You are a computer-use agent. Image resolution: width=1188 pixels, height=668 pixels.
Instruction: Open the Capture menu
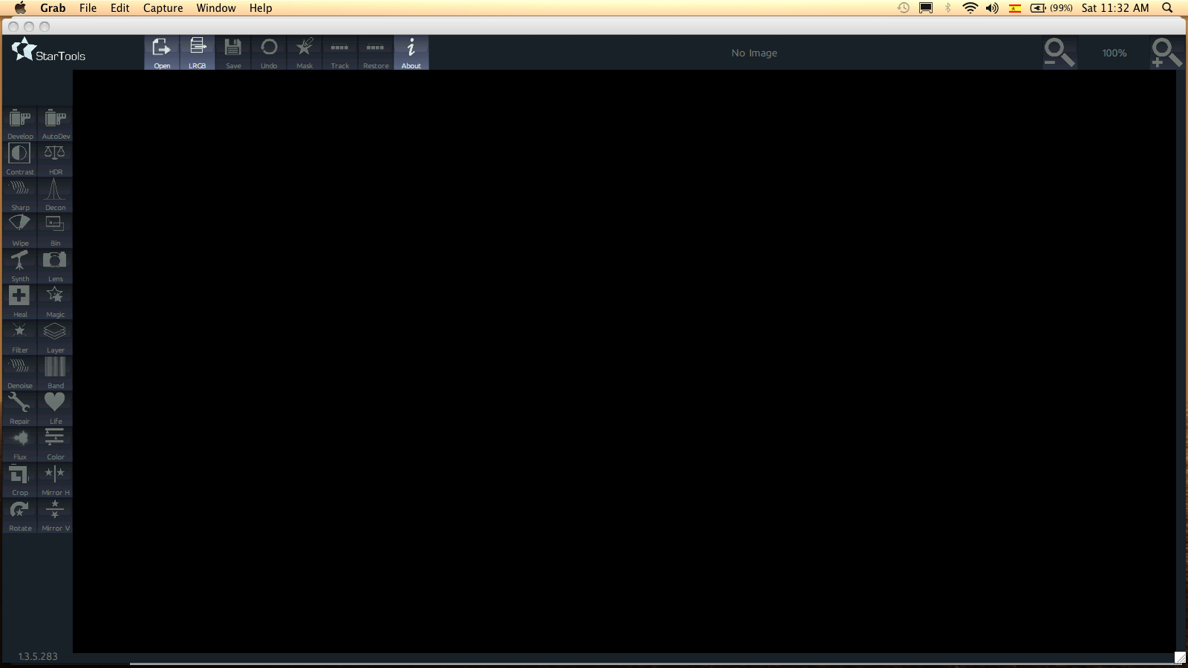(163, 8)
